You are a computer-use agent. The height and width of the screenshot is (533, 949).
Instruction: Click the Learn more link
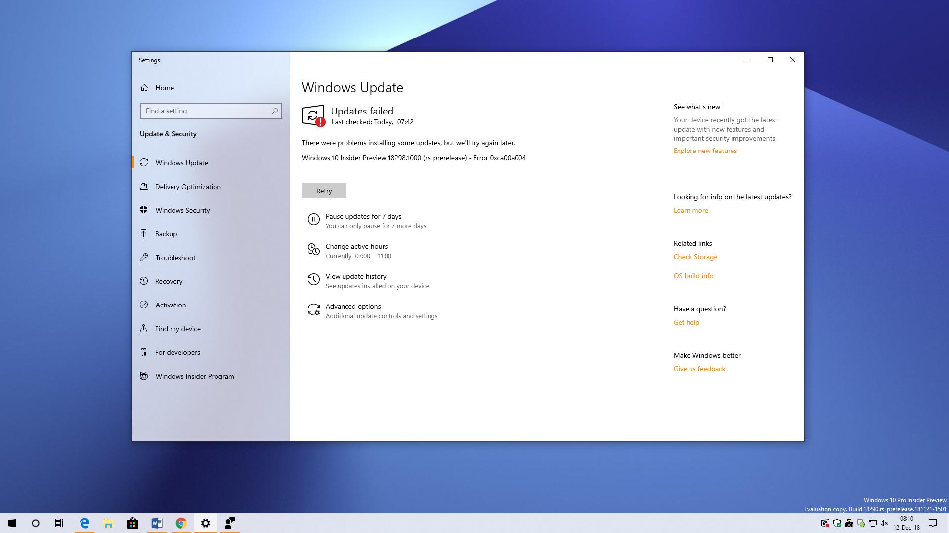point(690,211)
